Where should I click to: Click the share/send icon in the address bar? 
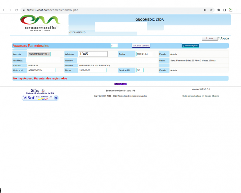205,10
